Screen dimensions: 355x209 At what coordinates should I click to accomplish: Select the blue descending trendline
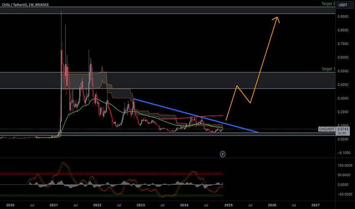tap(196, 116)
